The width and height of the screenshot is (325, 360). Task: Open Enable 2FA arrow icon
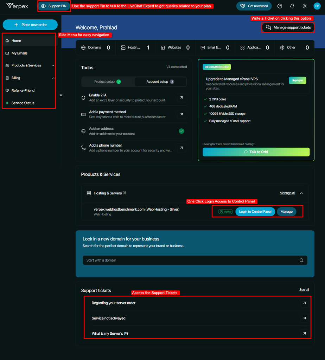coord(181,98)
